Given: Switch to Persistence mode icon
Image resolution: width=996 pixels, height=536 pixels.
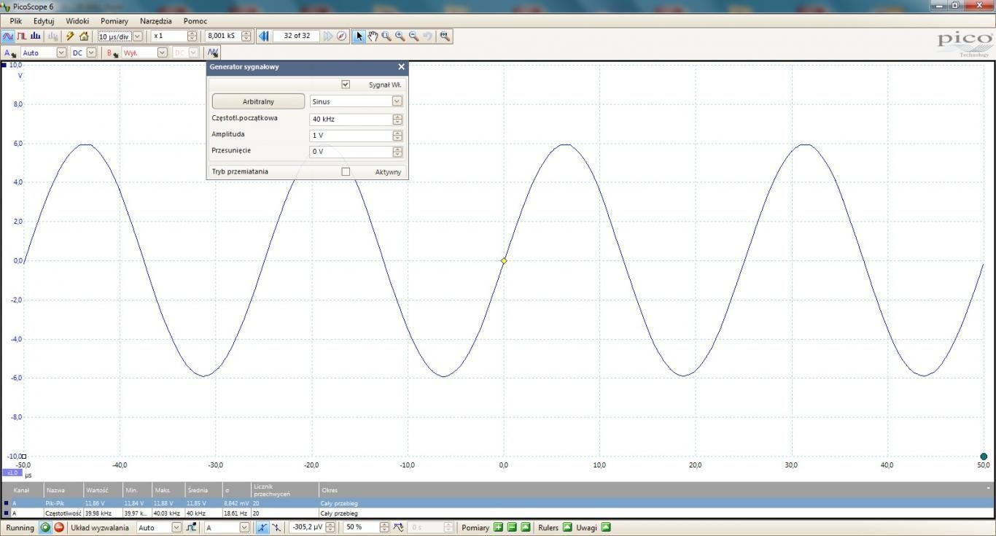Looking at the screenshot, I should click(x=22, y=36).
